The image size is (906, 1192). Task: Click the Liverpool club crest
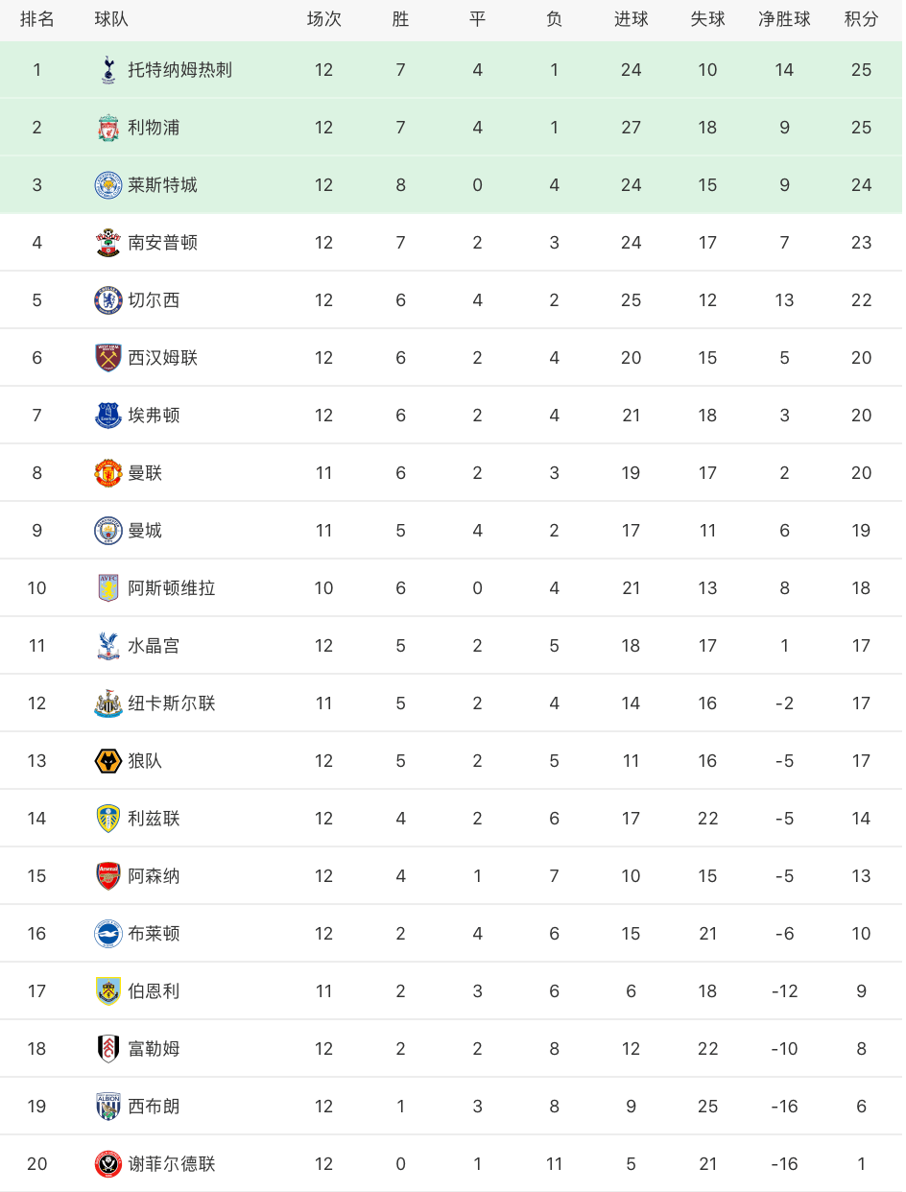tap(108, 128)
